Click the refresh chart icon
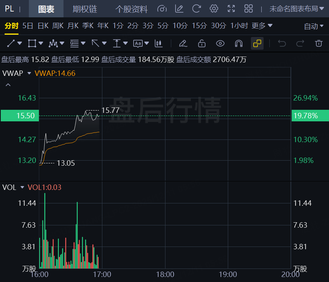Screen dimensions: 329x282 coord(197,8)
